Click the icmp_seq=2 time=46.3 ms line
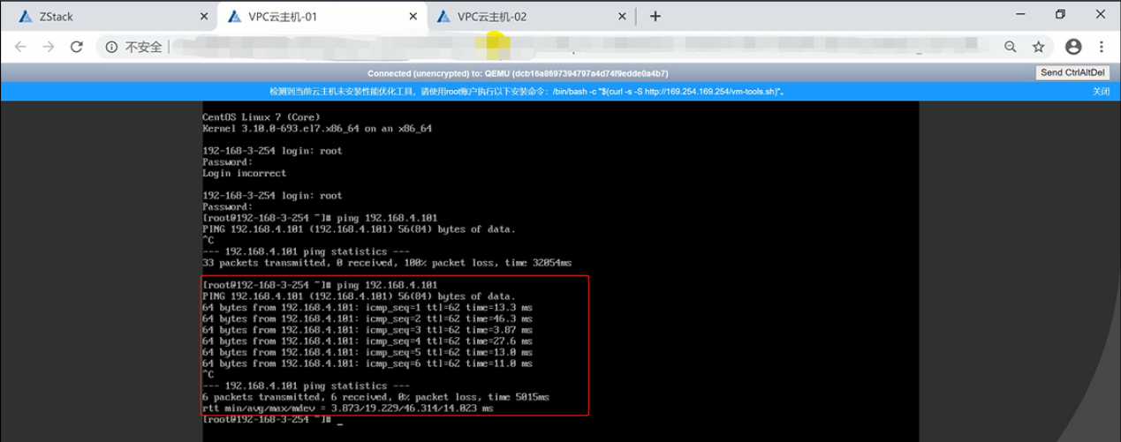Image resolution: width=1121 pixels, height=442 pixels. pyautogui.click(x=367, y=319)
